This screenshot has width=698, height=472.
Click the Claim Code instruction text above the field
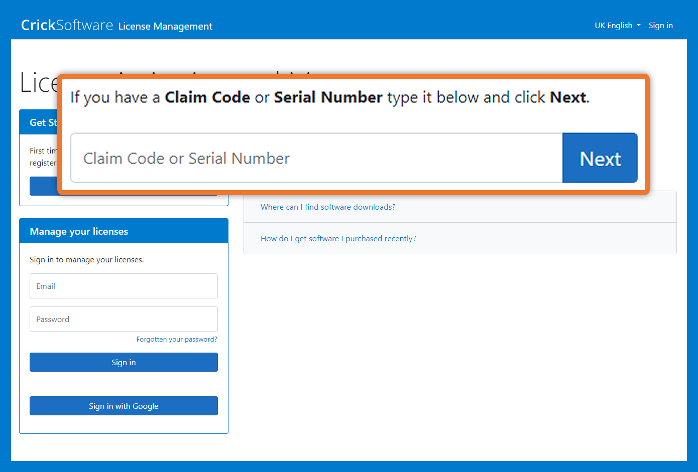(x=329, y=97)
